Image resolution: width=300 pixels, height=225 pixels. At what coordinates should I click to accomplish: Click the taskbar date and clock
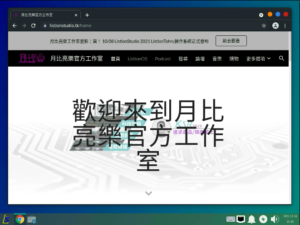coord(290,219)
